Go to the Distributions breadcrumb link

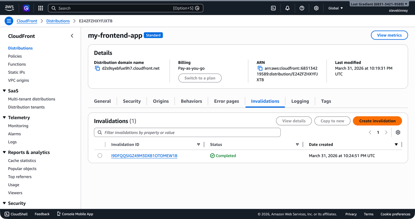click(58, 21)
